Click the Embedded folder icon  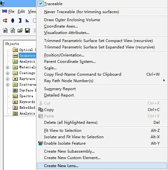(15, 107)
